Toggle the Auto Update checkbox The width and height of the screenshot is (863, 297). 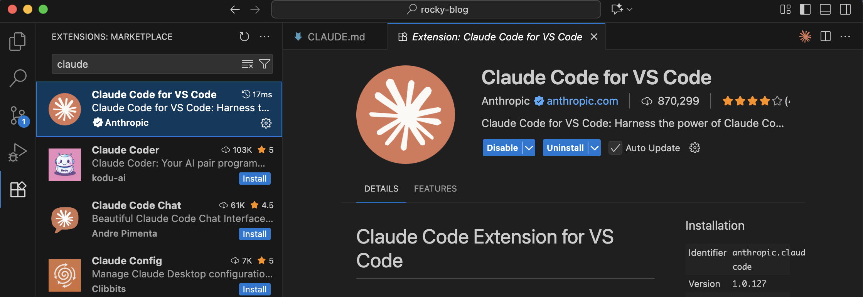click(615, 148)
